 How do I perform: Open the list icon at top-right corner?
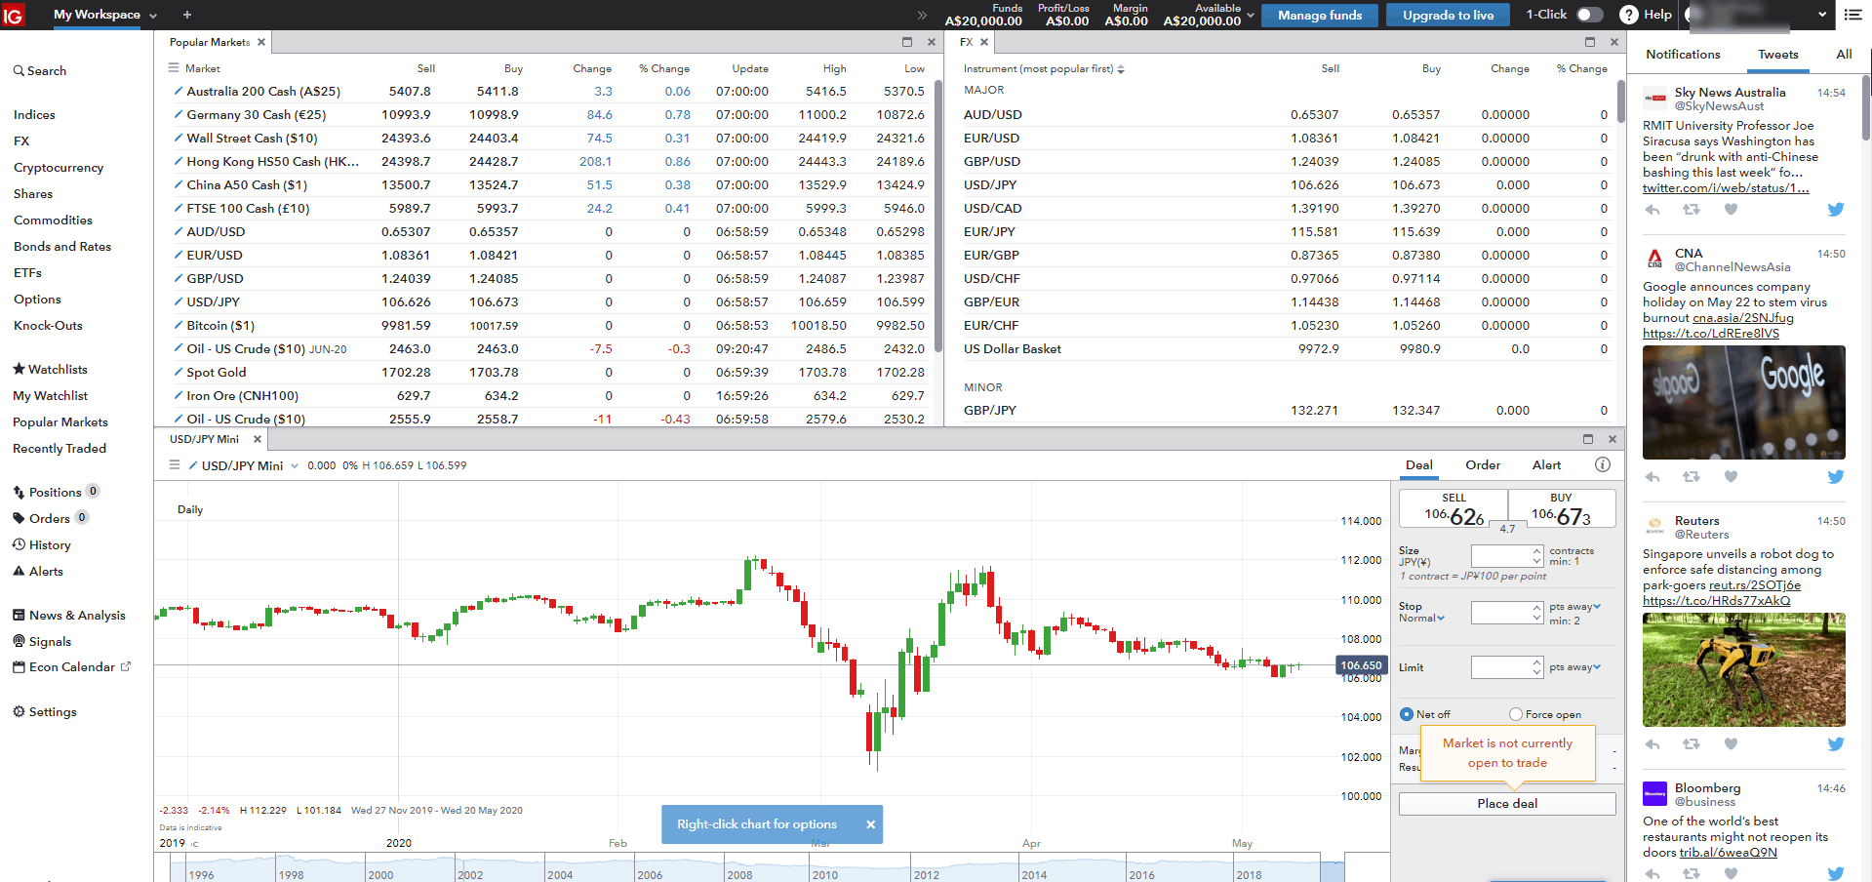[1852, 15]
